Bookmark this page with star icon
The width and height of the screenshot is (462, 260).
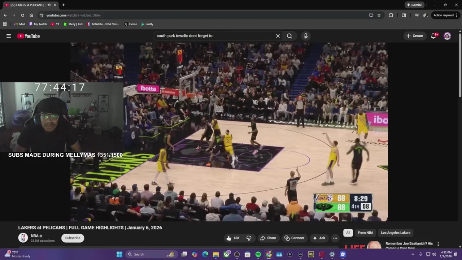pyautogui.click(x=379, y=15)
